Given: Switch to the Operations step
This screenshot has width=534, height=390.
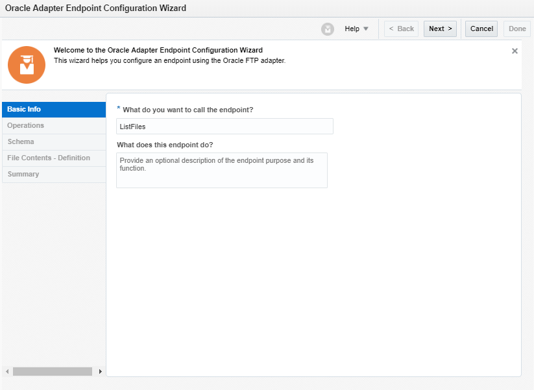Looking at the screenshot, I should point(54,126).
